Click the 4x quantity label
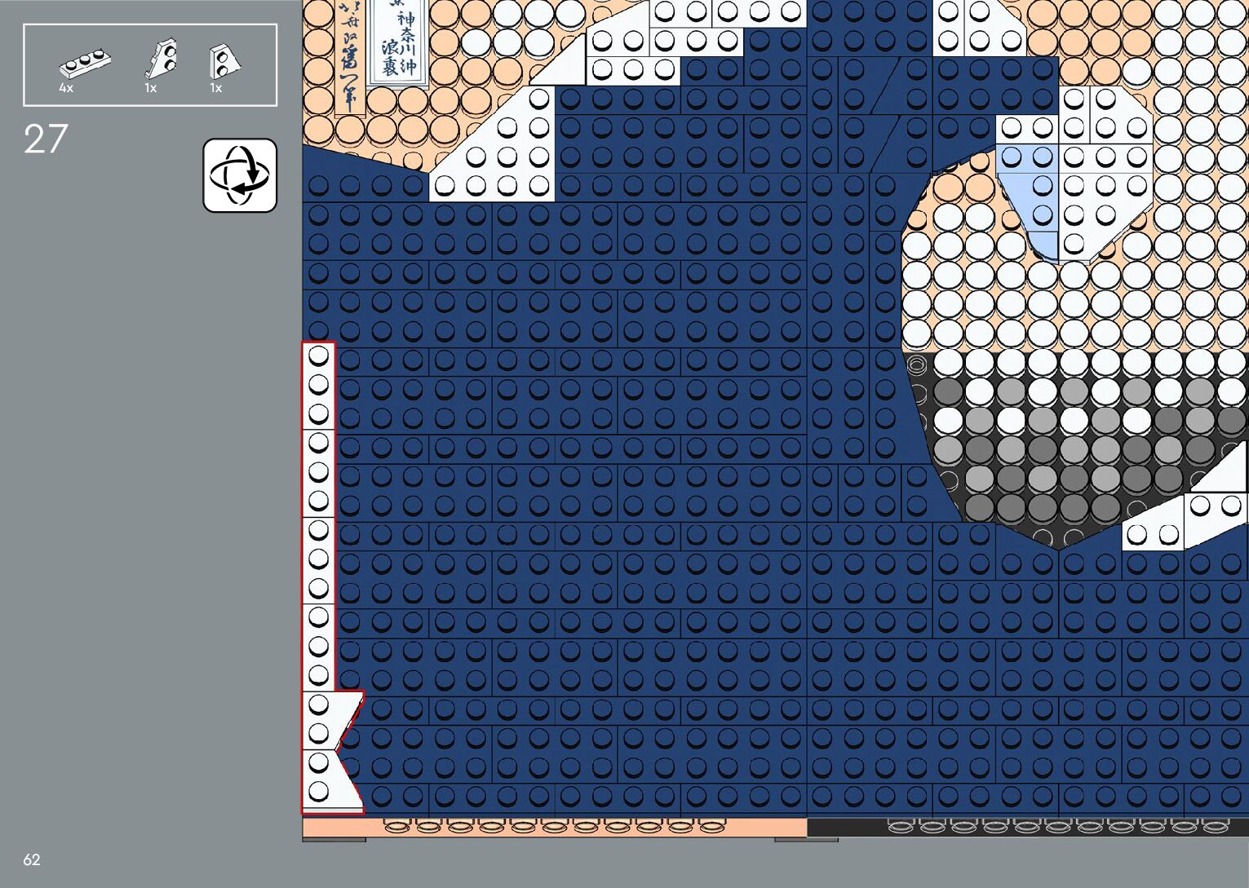The height and width of the screenshot is (888, 1249). point(66,88)
